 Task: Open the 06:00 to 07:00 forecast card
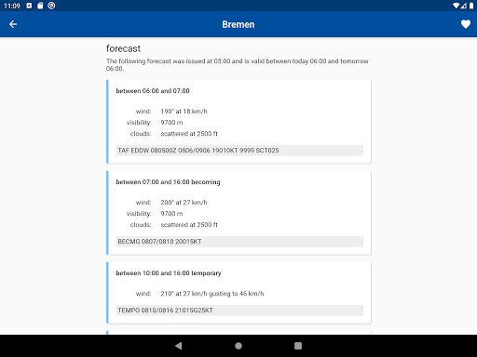tap(238, 122)
